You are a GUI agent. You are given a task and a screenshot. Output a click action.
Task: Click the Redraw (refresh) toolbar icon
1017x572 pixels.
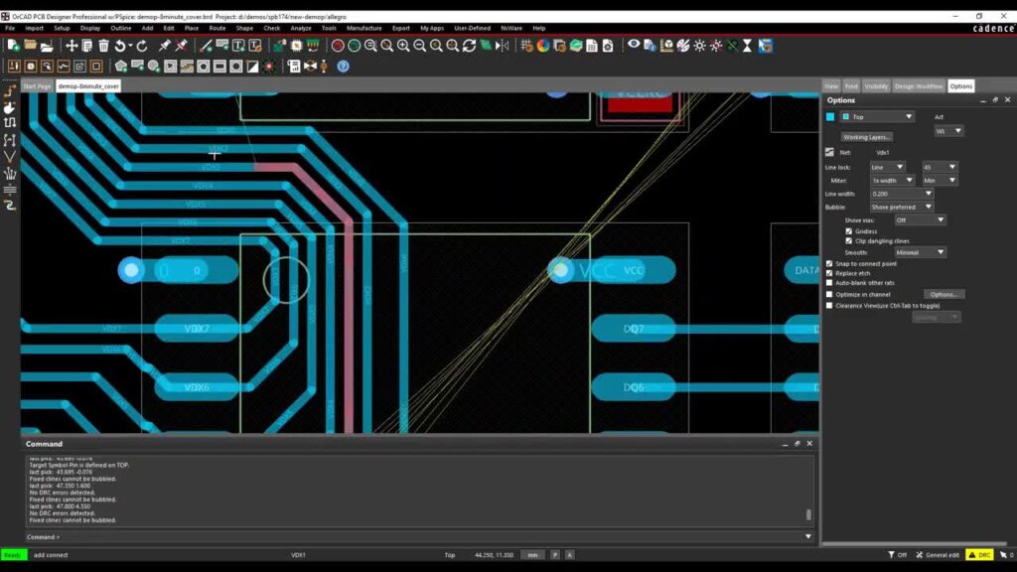[x=469, y=45]
